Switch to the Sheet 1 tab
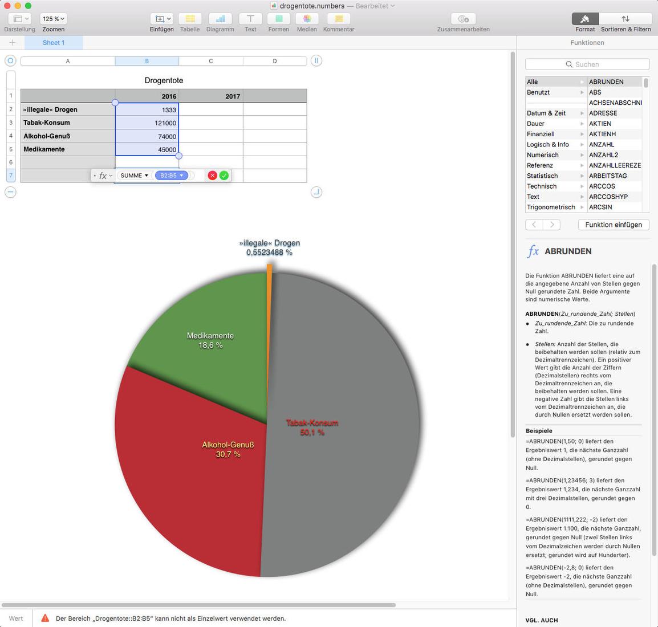 (x=53, y=42)
